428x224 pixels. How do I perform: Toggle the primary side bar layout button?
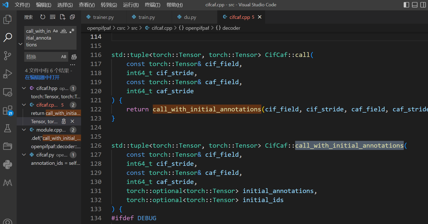[406, 5]
